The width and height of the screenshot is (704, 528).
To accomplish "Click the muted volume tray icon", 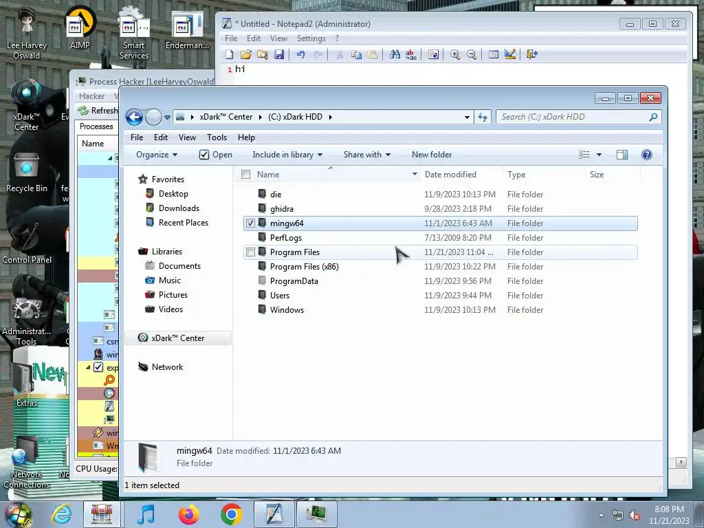I will click(x=635, y=516).
